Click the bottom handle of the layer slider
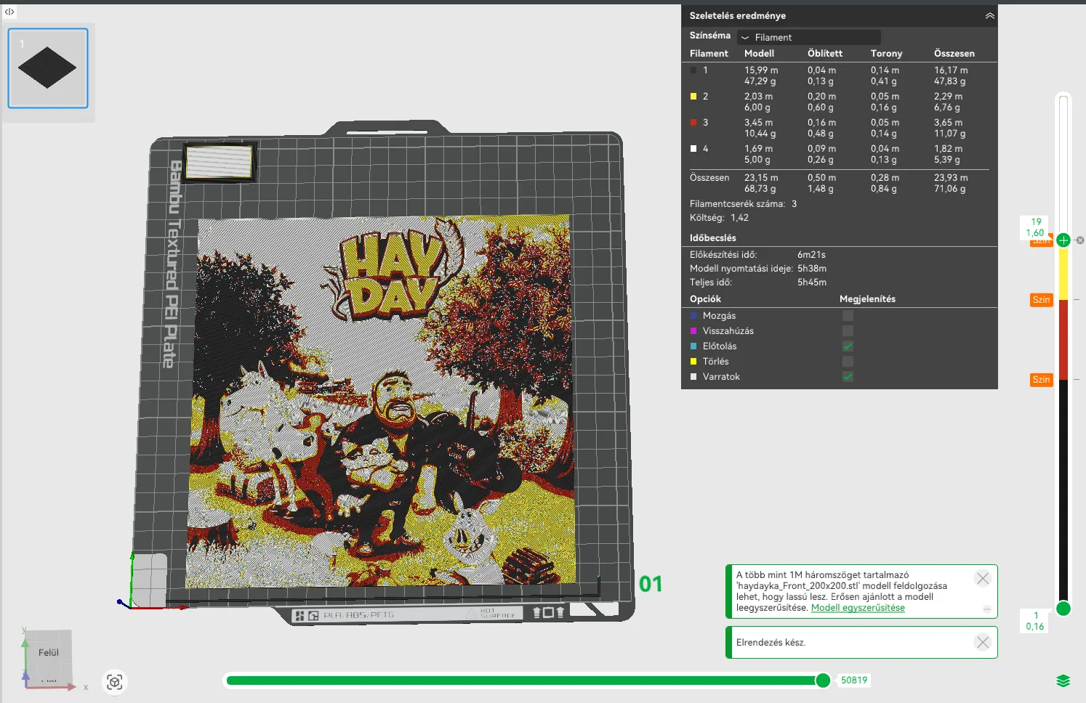 tap(1063, 609)
